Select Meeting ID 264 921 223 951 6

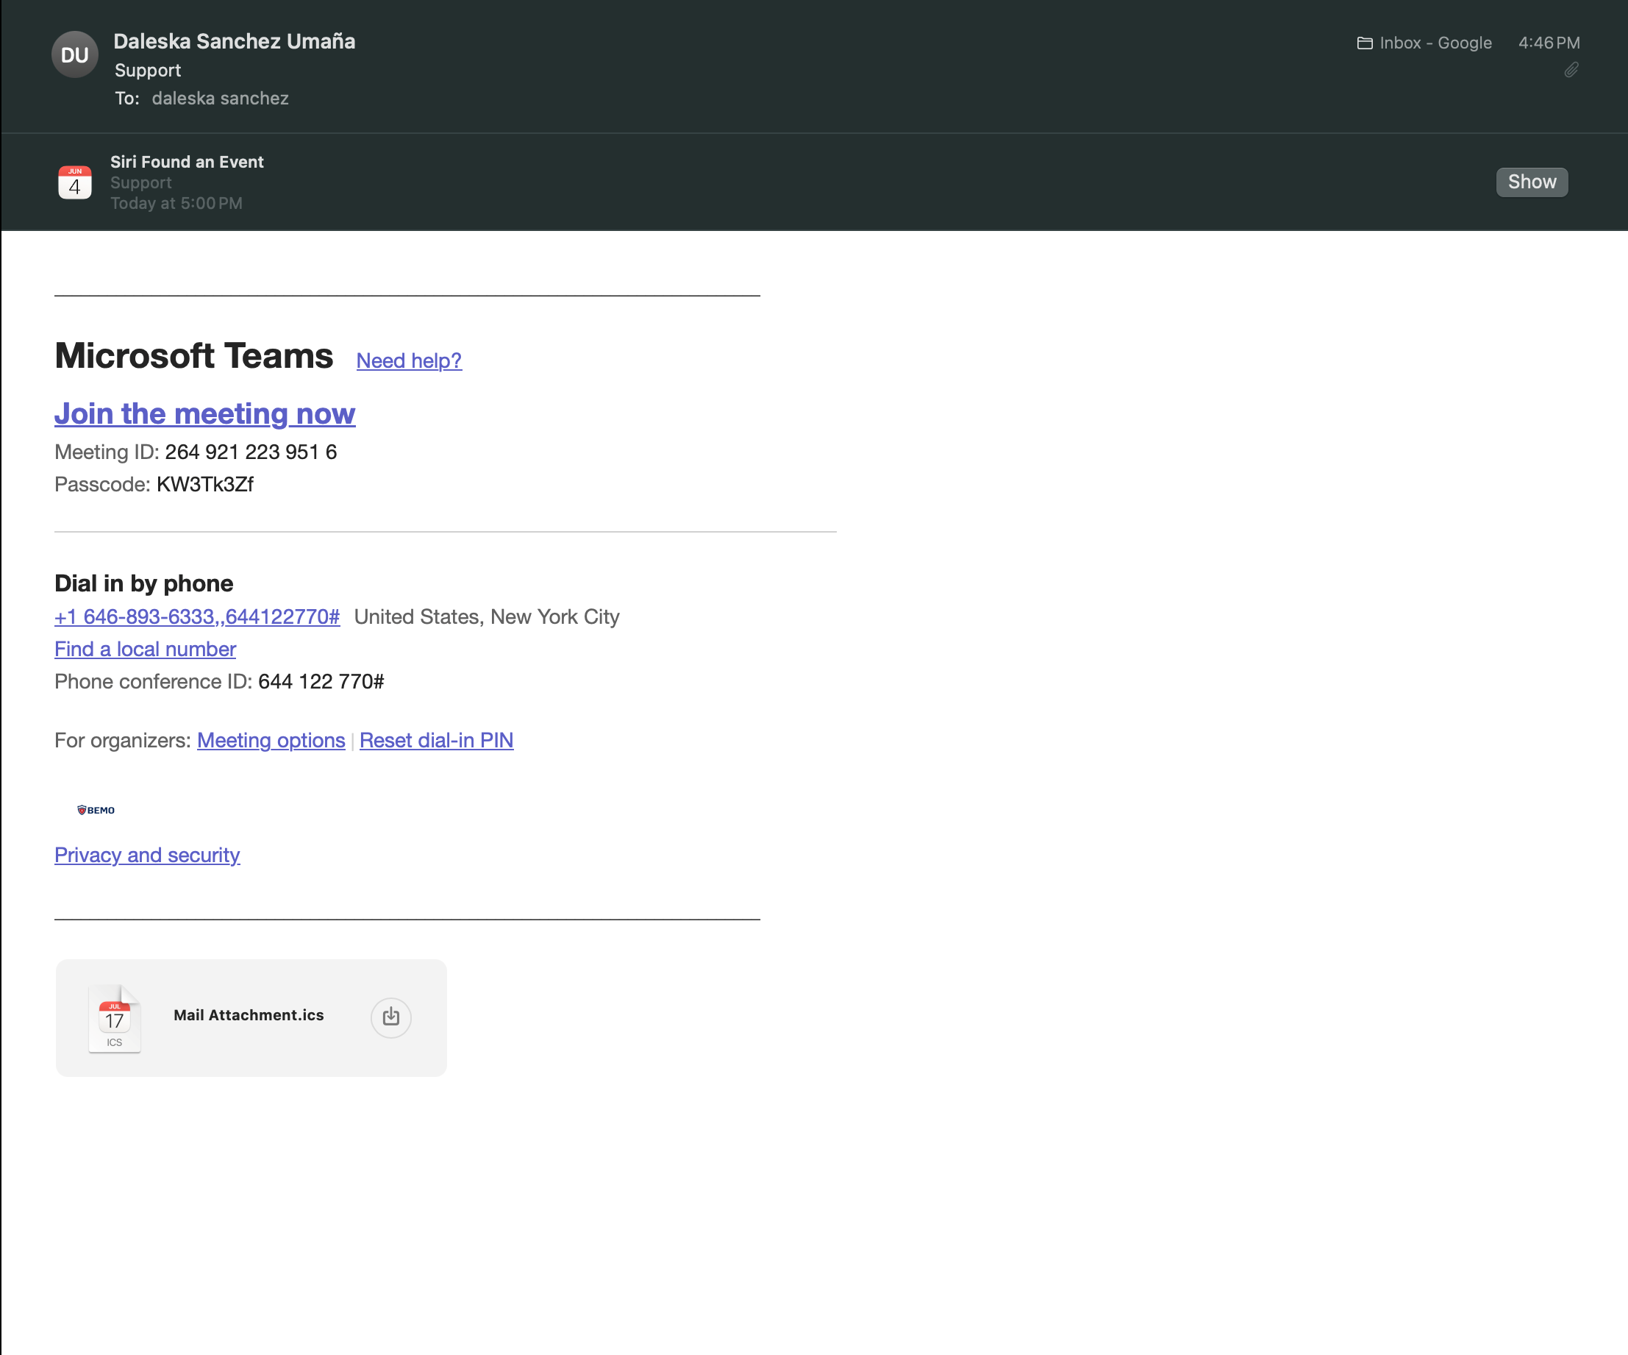[x=251, y=452]
